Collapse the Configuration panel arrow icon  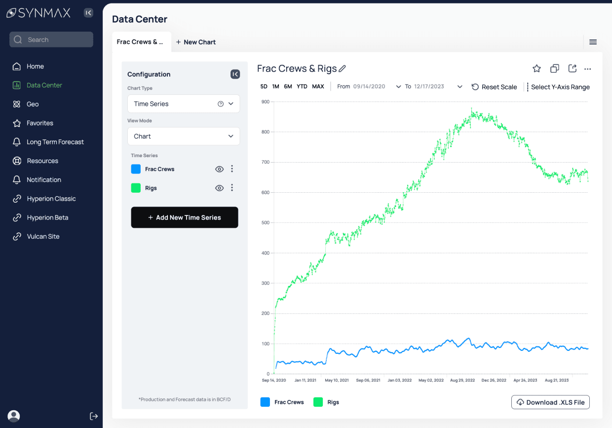235,74
